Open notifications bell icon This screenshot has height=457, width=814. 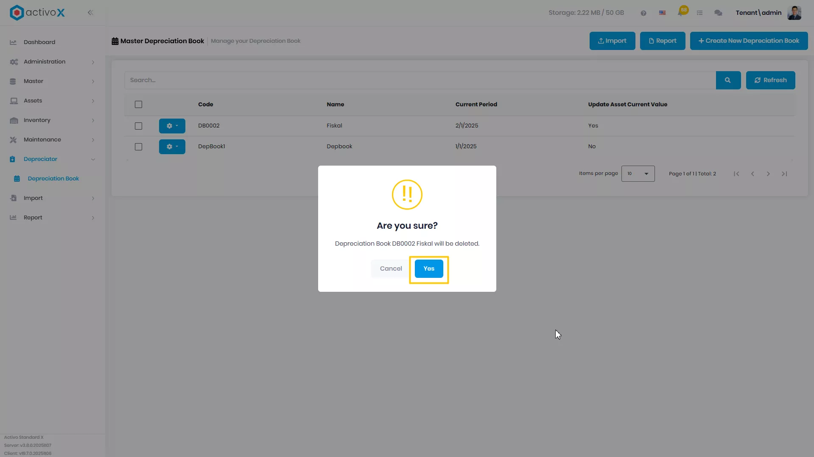pos(681,12)
